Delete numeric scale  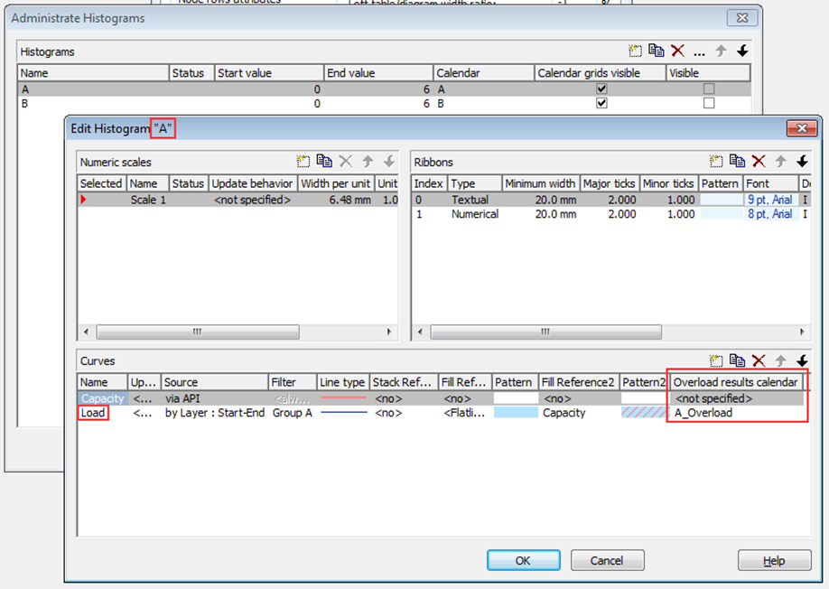point(346,162)
